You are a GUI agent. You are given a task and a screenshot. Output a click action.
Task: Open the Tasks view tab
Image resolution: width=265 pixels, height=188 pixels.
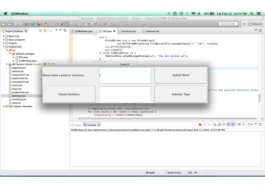(76, 125)
